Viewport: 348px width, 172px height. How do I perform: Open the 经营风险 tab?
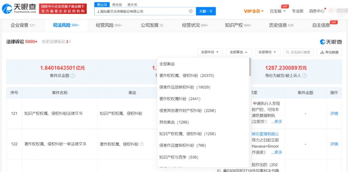point(109,25)
